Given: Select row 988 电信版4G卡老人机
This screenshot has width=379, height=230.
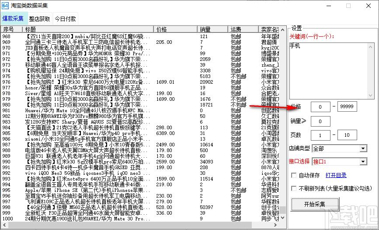Looking at the screenshot, I should tap(140, 150).
